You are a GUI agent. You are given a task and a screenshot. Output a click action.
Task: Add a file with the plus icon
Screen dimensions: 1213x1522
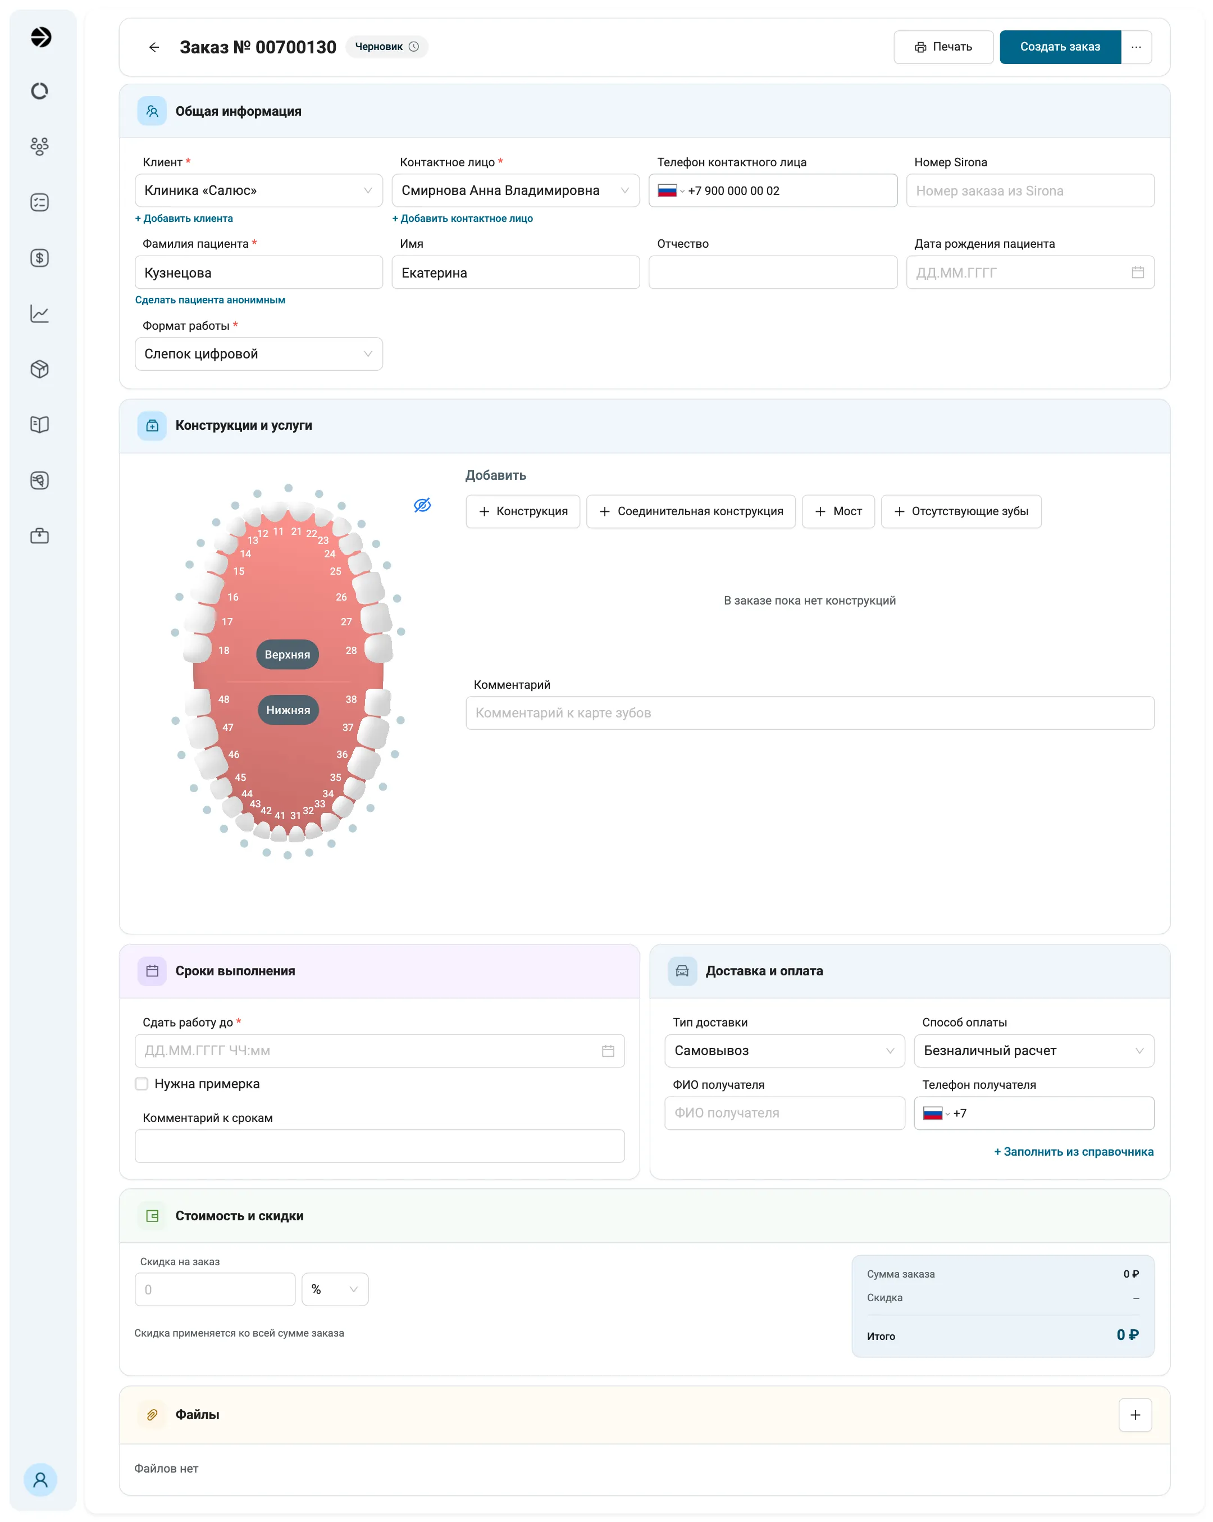coord(1135,1415)
